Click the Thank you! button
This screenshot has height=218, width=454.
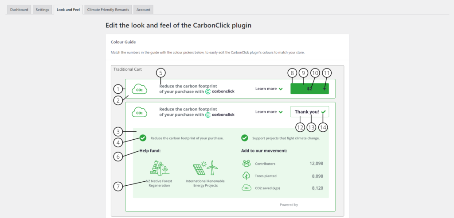click(309, 112)
